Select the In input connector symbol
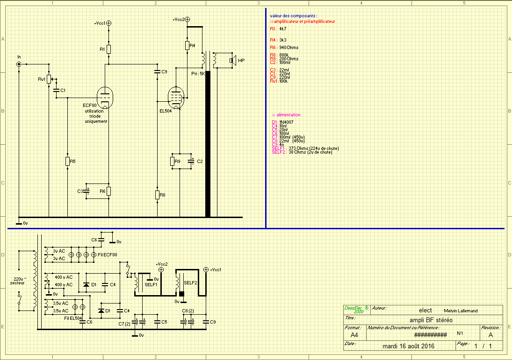 19,64
